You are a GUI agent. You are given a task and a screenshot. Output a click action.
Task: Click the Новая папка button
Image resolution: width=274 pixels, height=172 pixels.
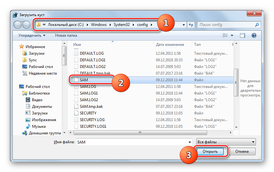point(66,35)
